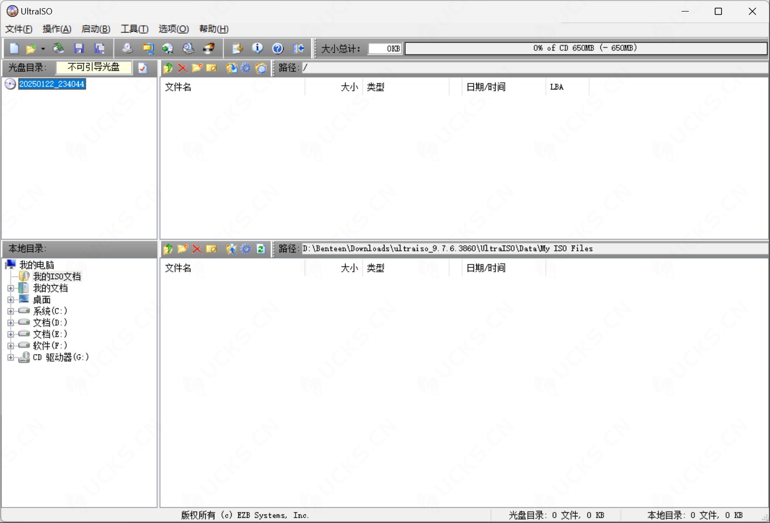770x523 pixels.
Task: Expand the 文档(E:) drive node
Action: (11, 334)
